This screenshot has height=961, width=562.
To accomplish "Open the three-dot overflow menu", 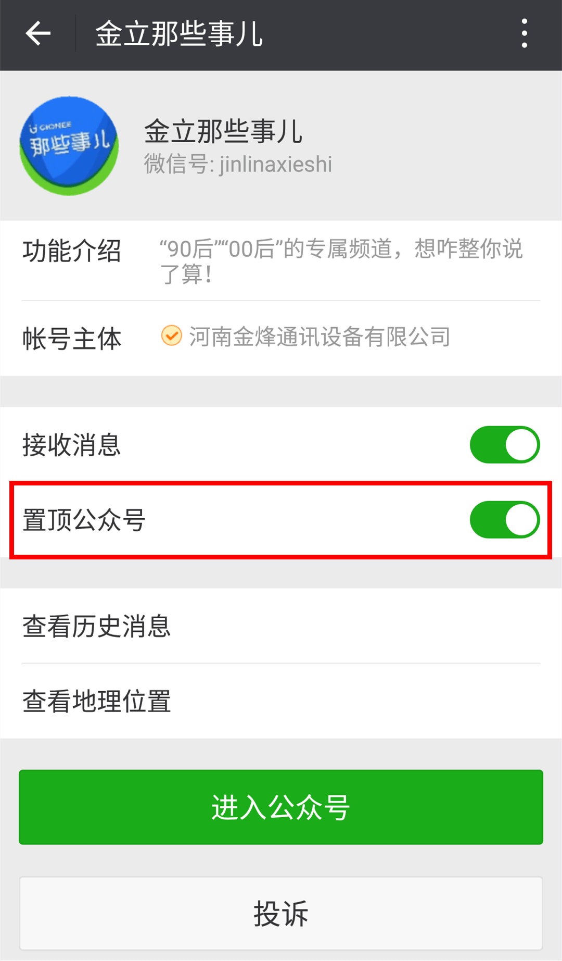I will 525,34.
